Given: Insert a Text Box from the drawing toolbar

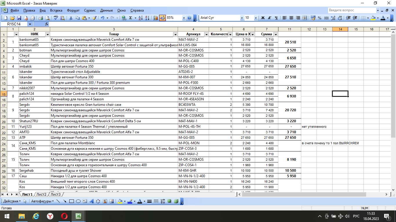Looking at the screenshot, I should pyautogui.click(x=85, y=201).
